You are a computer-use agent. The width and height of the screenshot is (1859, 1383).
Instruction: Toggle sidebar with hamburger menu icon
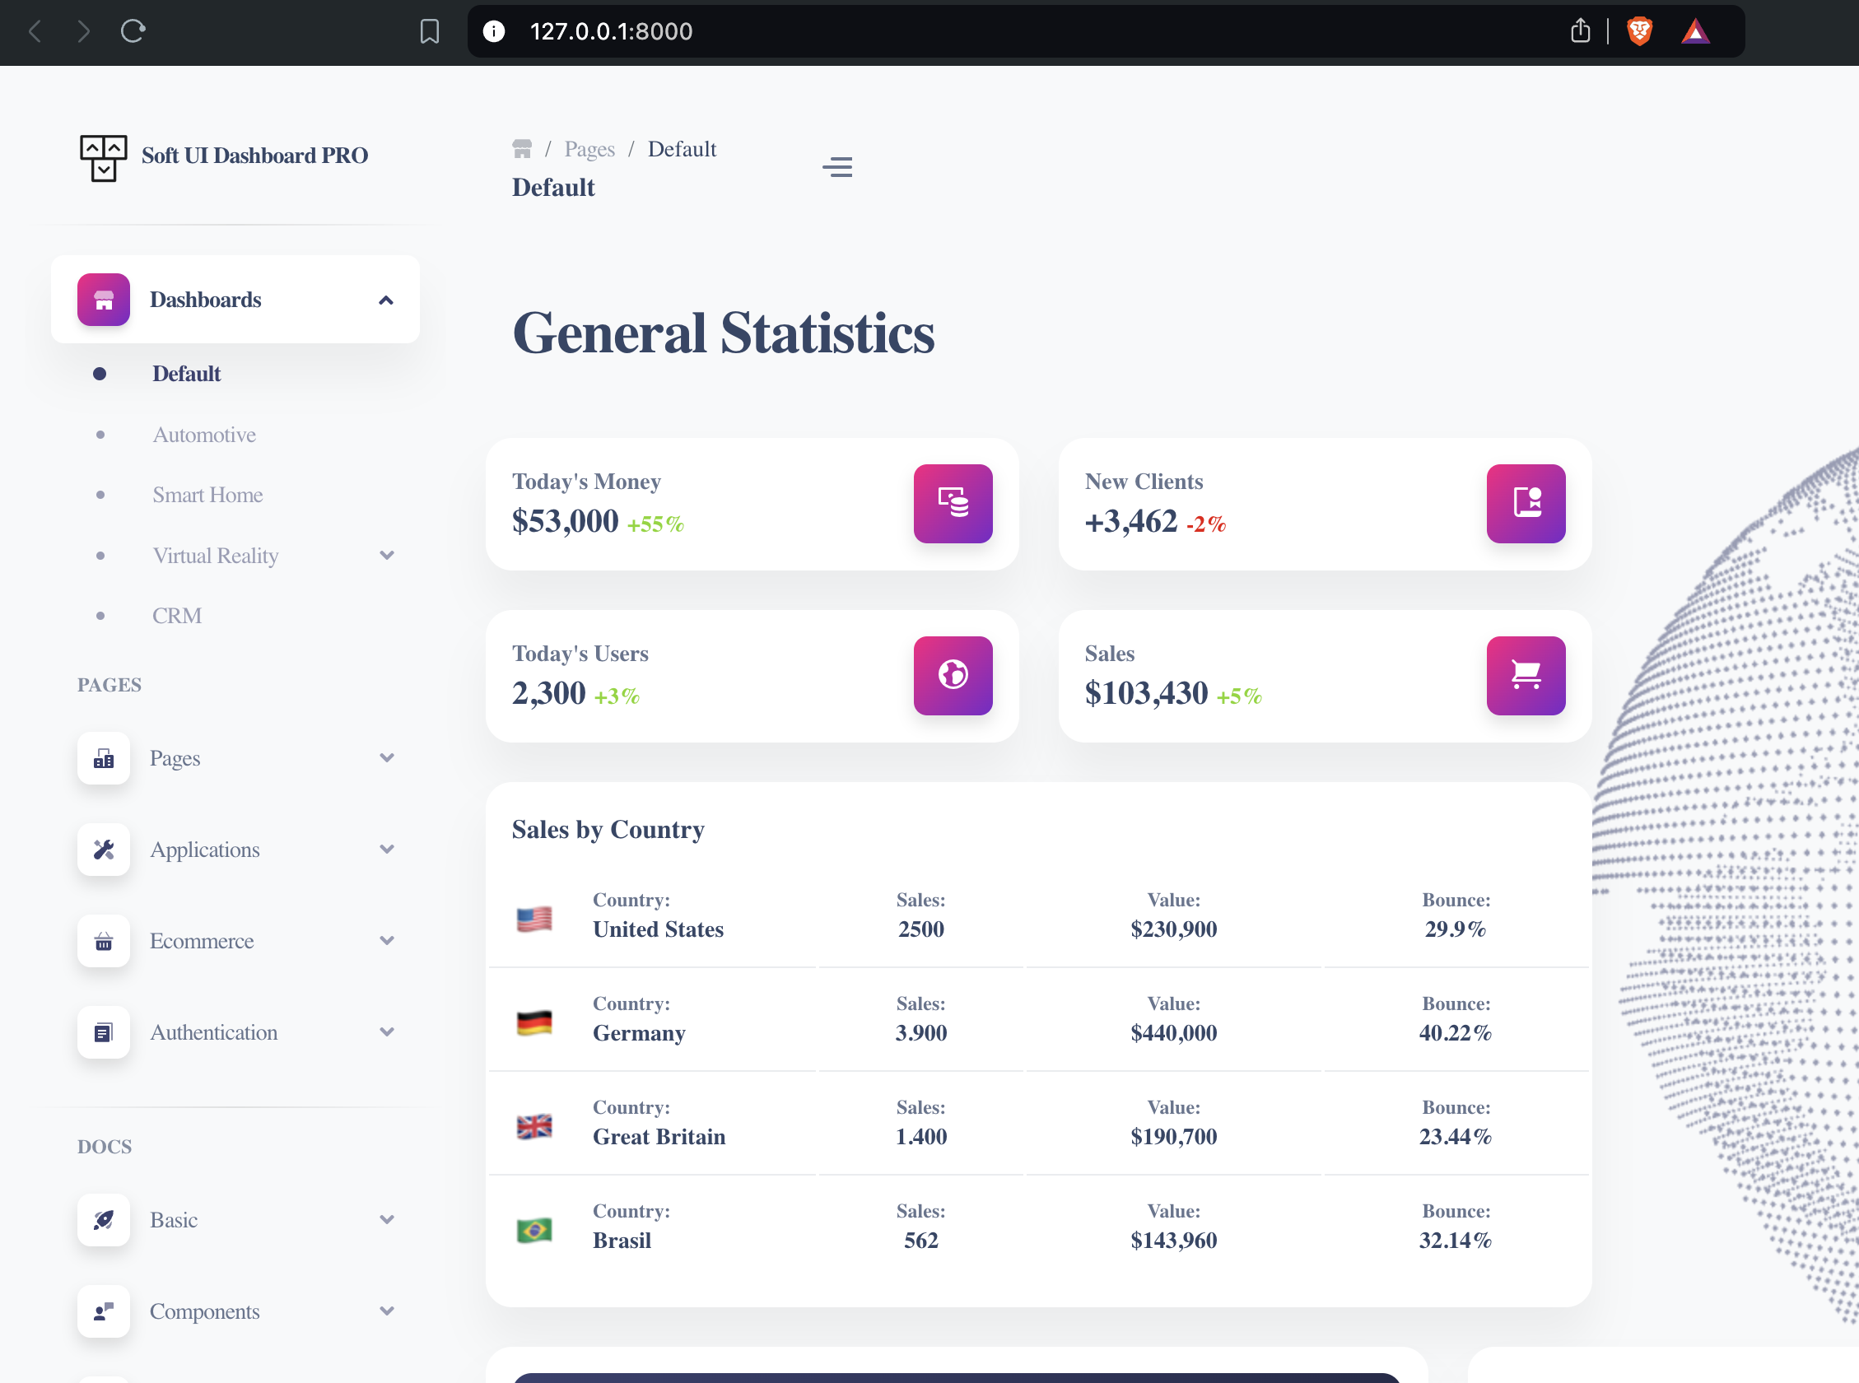coord(837,167)
